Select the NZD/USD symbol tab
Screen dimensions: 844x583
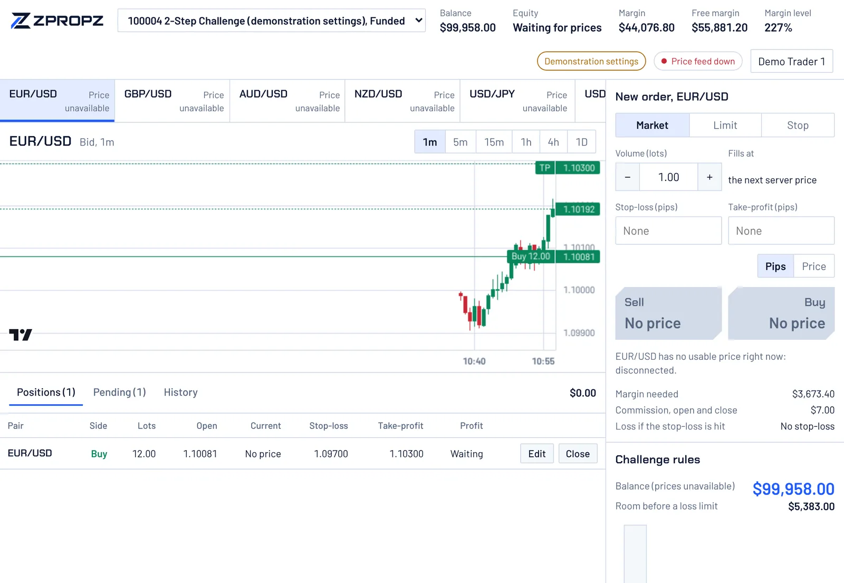tap(402, 101)
